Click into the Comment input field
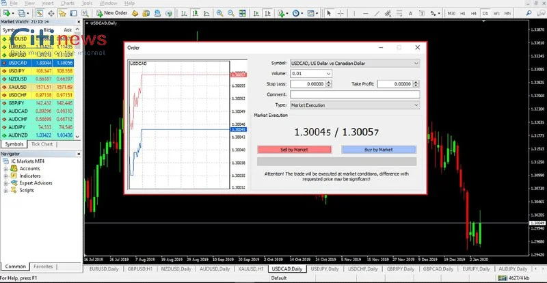This screenshot has height=283, width=547. 355,94
